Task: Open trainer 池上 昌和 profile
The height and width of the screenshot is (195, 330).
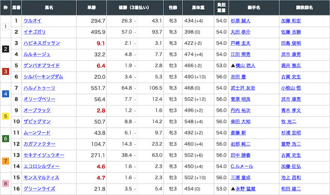Action: pos(291,178)
